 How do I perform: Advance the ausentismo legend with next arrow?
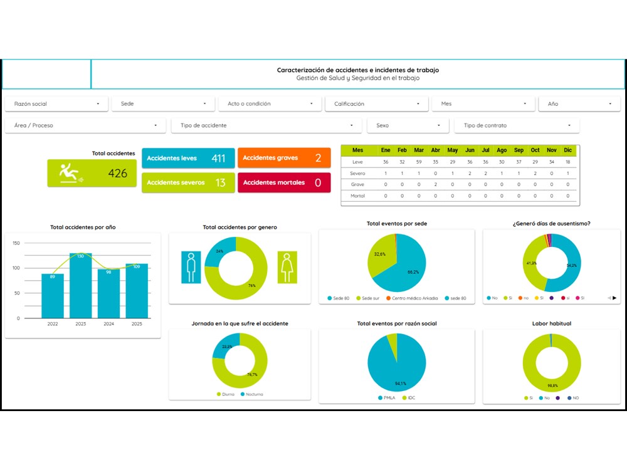tap(614, 298)
